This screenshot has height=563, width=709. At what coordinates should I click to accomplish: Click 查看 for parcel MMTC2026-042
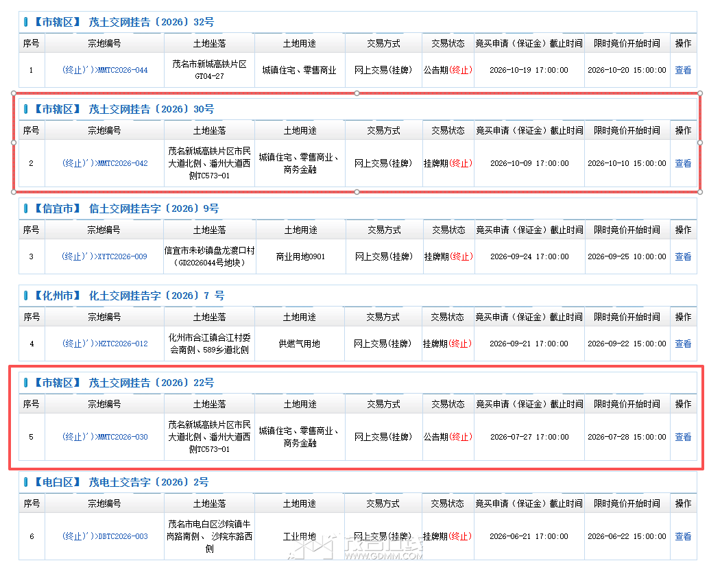click(x=683, y=163)
